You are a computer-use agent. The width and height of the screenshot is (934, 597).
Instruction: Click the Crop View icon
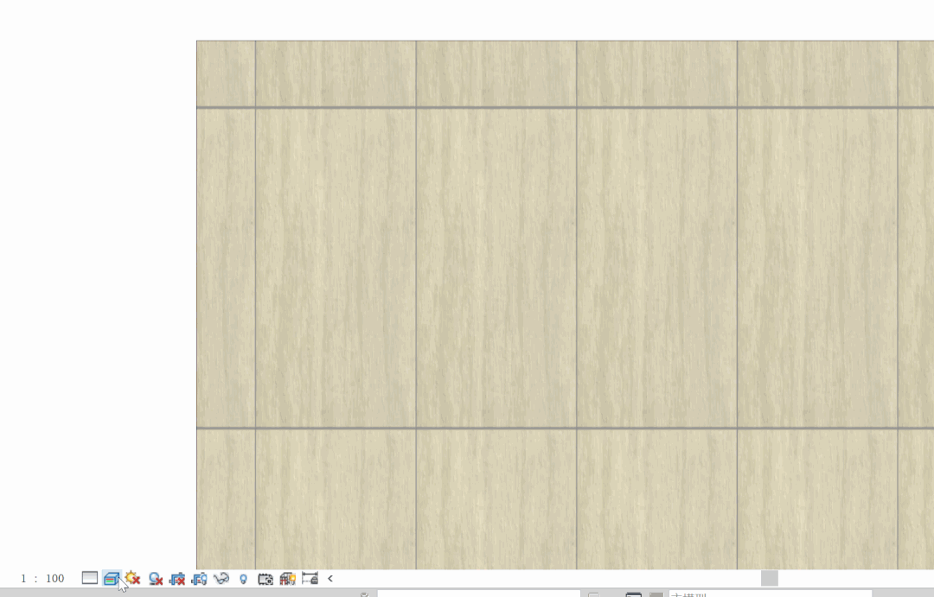177,578
